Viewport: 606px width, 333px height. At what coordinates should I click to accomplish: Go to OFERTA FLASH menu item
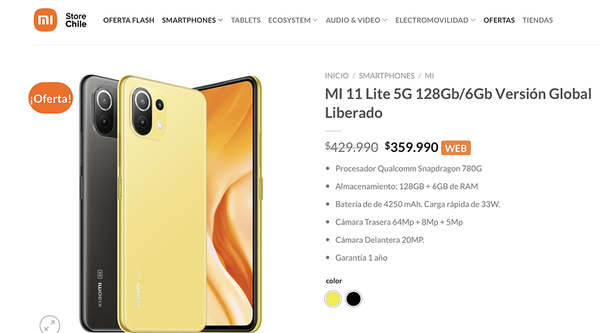point(128,20)
